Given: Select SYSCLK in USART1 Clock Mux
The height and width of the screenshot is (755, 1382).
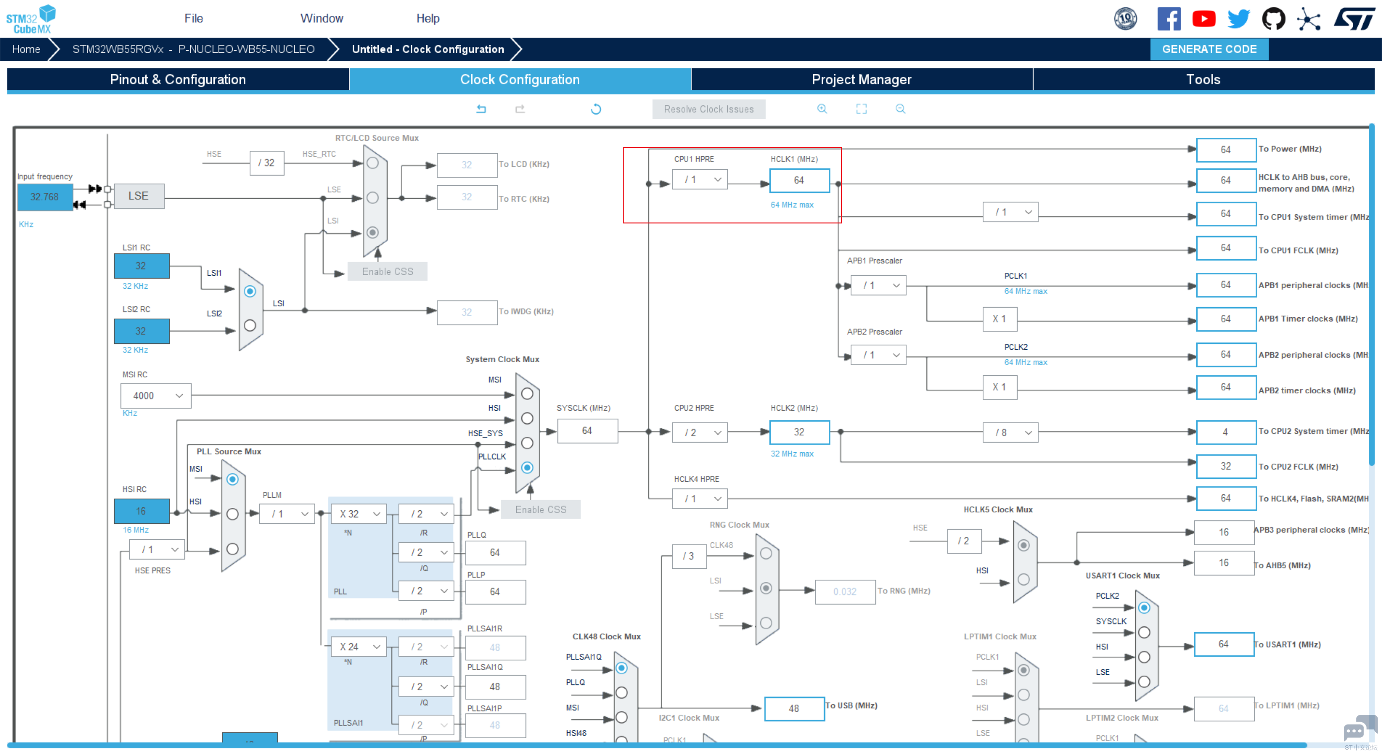Looking at the screenshot, I should pyautogui.click(x=1144, y=633).
